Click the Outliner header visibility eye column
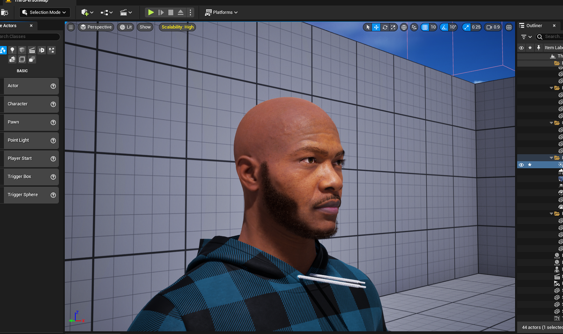This screenshot has height=334, width=563. pyautogui.click(x=521, y=48)
